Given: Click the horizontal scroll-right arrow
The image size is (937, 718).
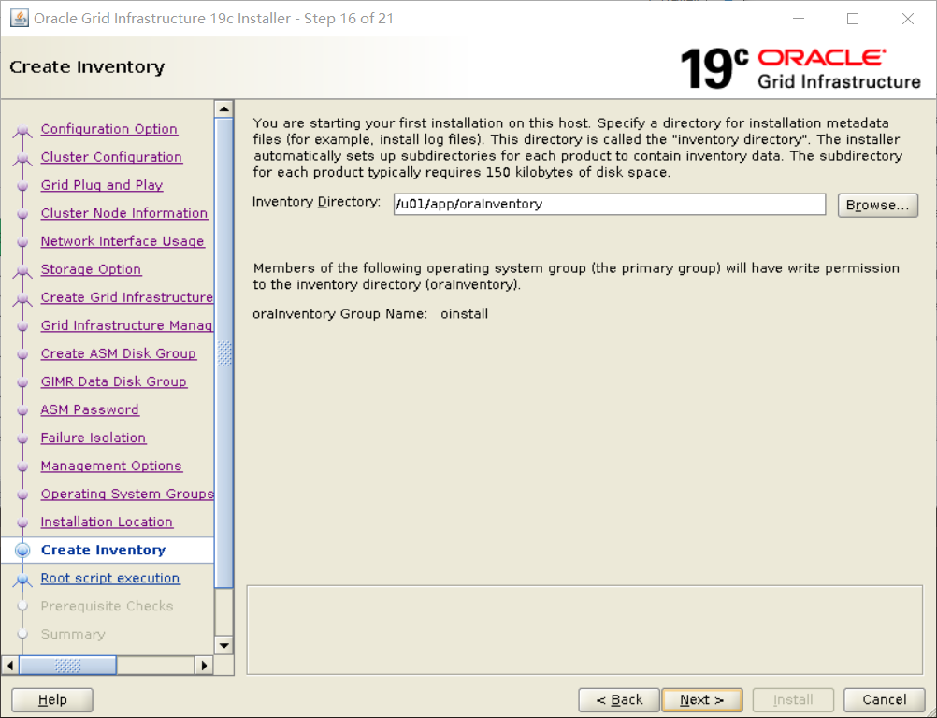Looking at the screenshot, I should [x=204, y=665].
